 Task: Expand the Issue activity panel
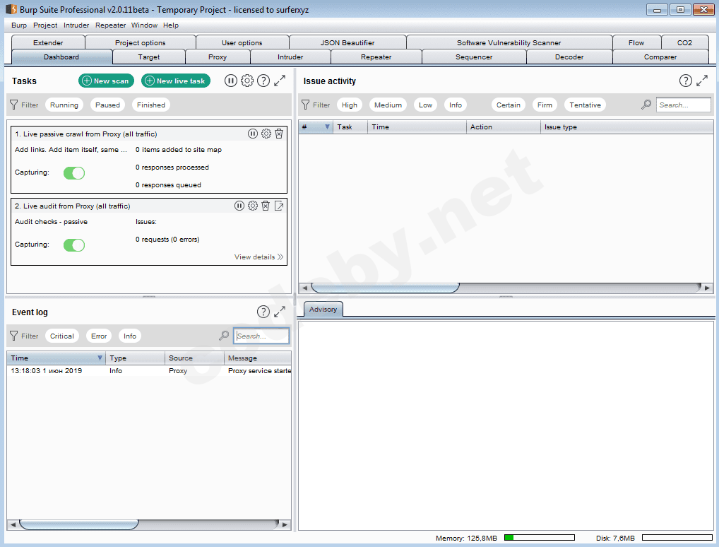coord(702,81)
